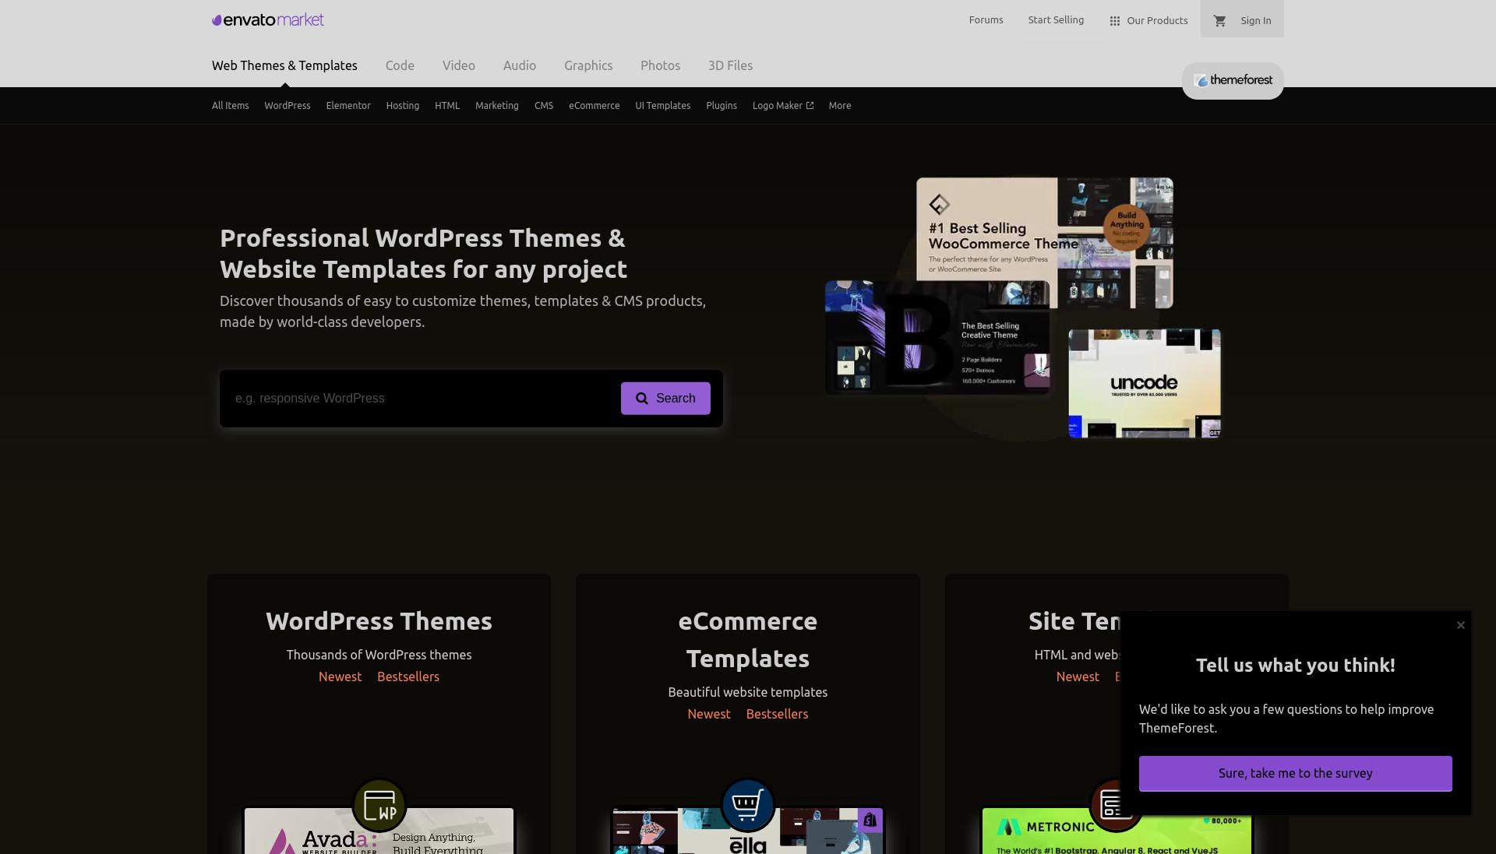Open Our Products dropdown
The width and height of the screenshot is (1496, 854).
click(x=1148, y=21)
